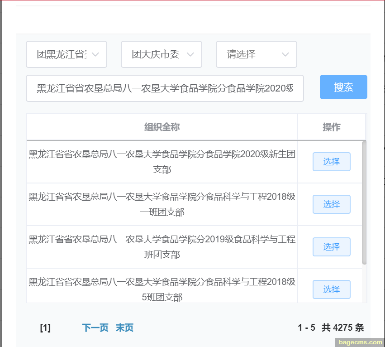
Task: Click the 操作 column header
Action: [331, 127]
